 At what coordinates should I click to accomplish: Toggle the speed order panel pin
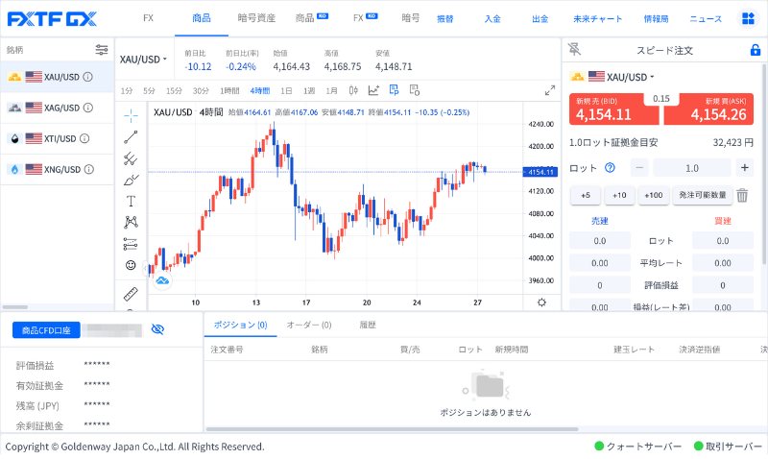[x=574, y=49]
